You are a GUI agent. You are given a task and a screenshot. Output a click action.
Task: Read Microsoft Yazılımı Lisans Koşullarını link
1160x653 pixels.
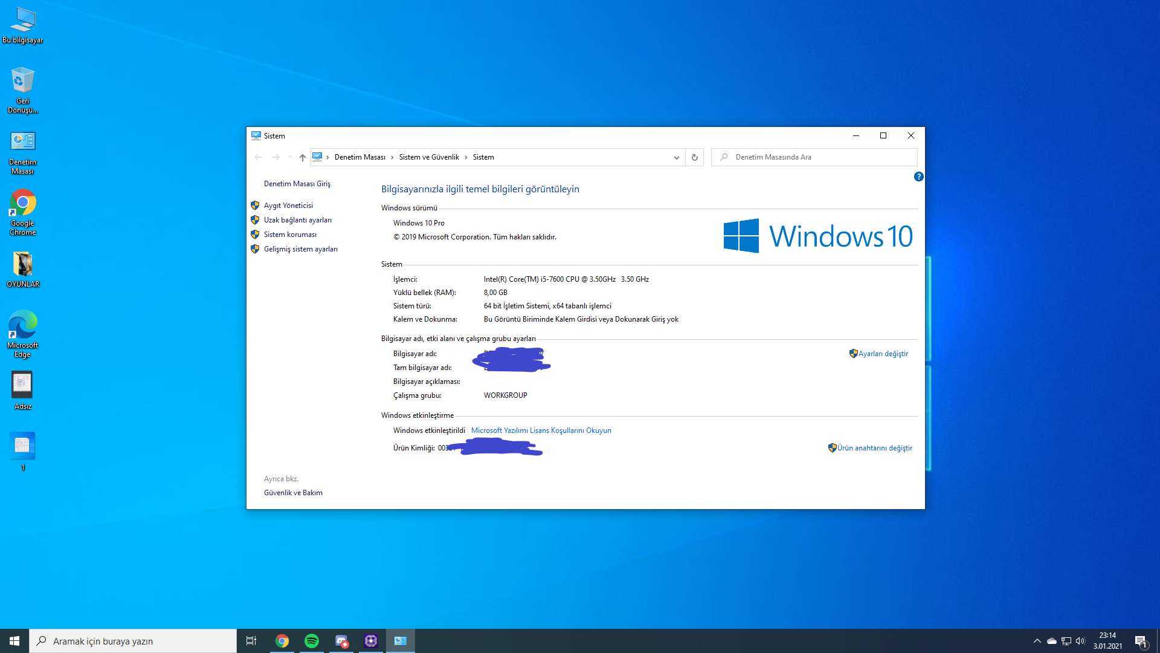pos(541,430)
